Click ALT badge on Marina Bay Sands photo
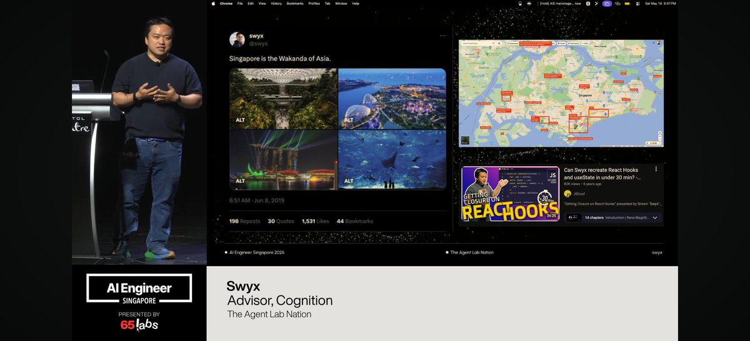The height and width of the screenshot is (341, 750). pos(240,180)
